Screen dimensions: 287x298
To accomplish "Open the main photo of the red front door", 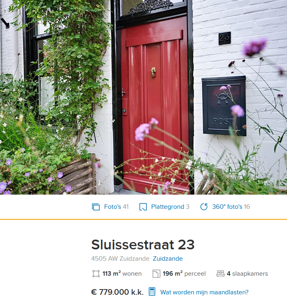I will [143, 97].
